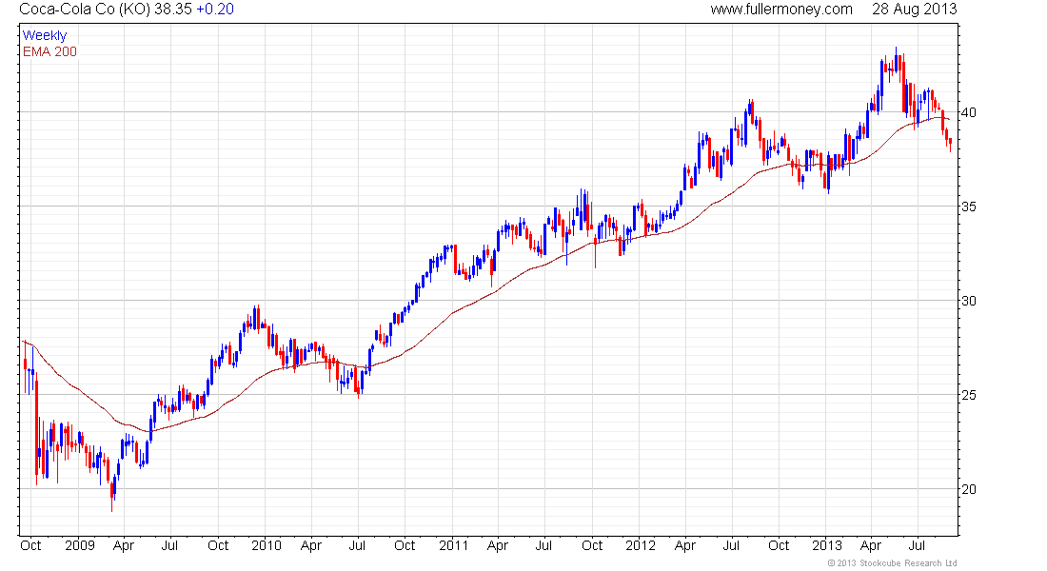
Task: Click the 25 price axis label
Action: (968, 395)
